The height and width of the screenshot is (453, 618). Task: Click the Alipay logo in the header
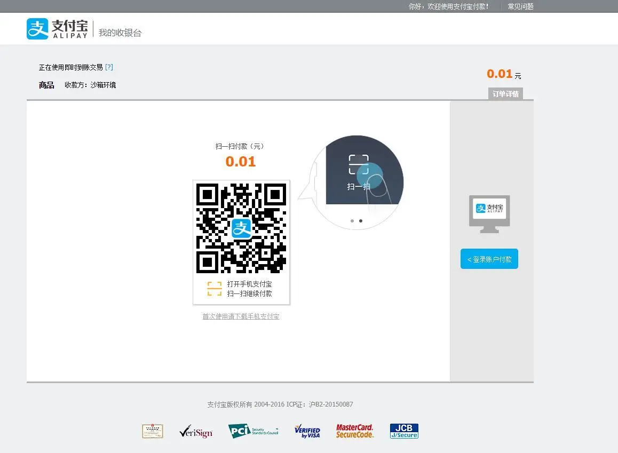[x=57, y=29]
